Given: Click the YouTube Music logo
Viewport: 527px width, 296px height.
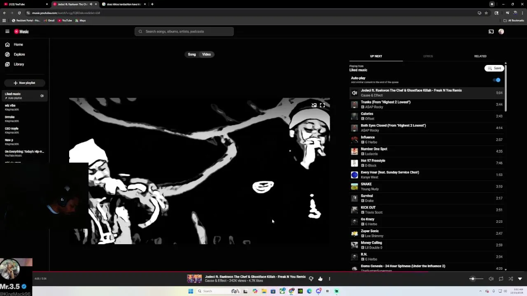Looking at the screenshot, I should pyautogui.click(x=21, y=31).
